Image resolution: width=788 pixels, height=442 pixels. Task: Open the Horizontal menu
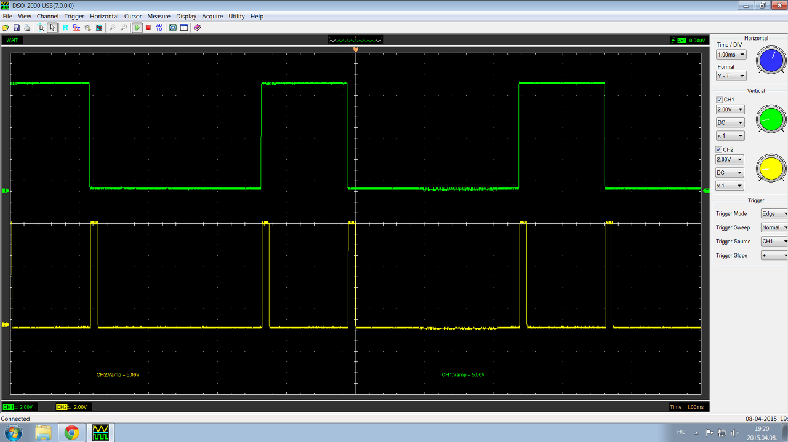[104, 17]
